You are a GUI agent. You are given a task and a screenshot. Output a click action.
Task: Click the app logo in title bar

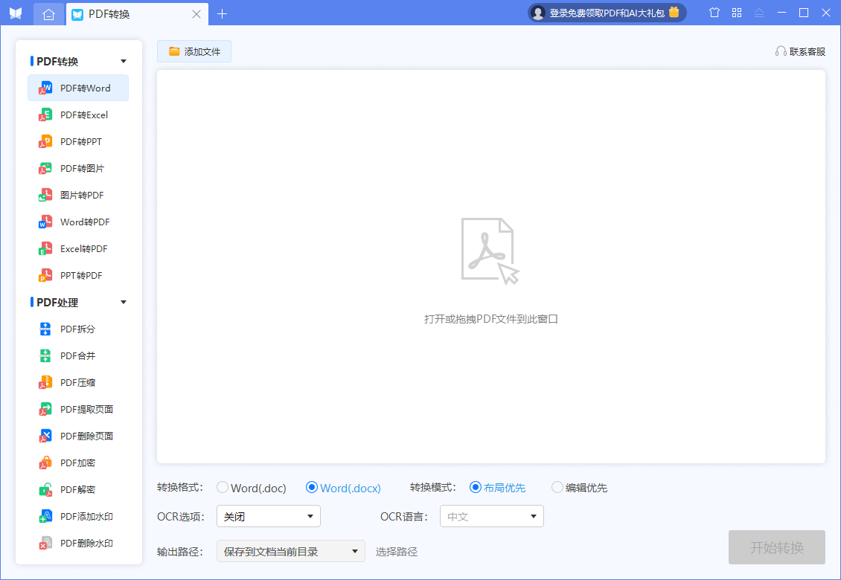click(x=16, y=13)
